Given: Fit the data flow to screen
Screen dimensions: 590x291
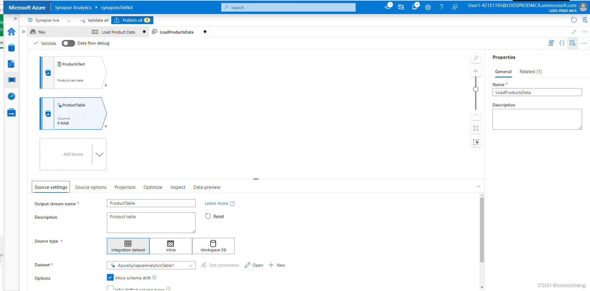Looking at the screenshot, I should [476, 128].
